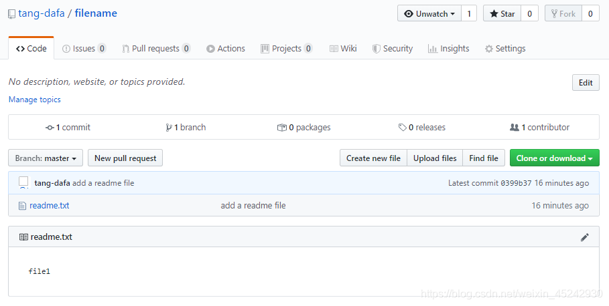Go to the Actions tab
609x306 pixels.
pos(226,48)
